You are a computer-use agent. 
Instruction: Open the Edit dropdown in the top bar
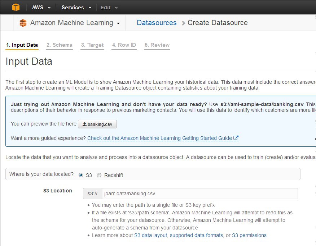[109, 8]
